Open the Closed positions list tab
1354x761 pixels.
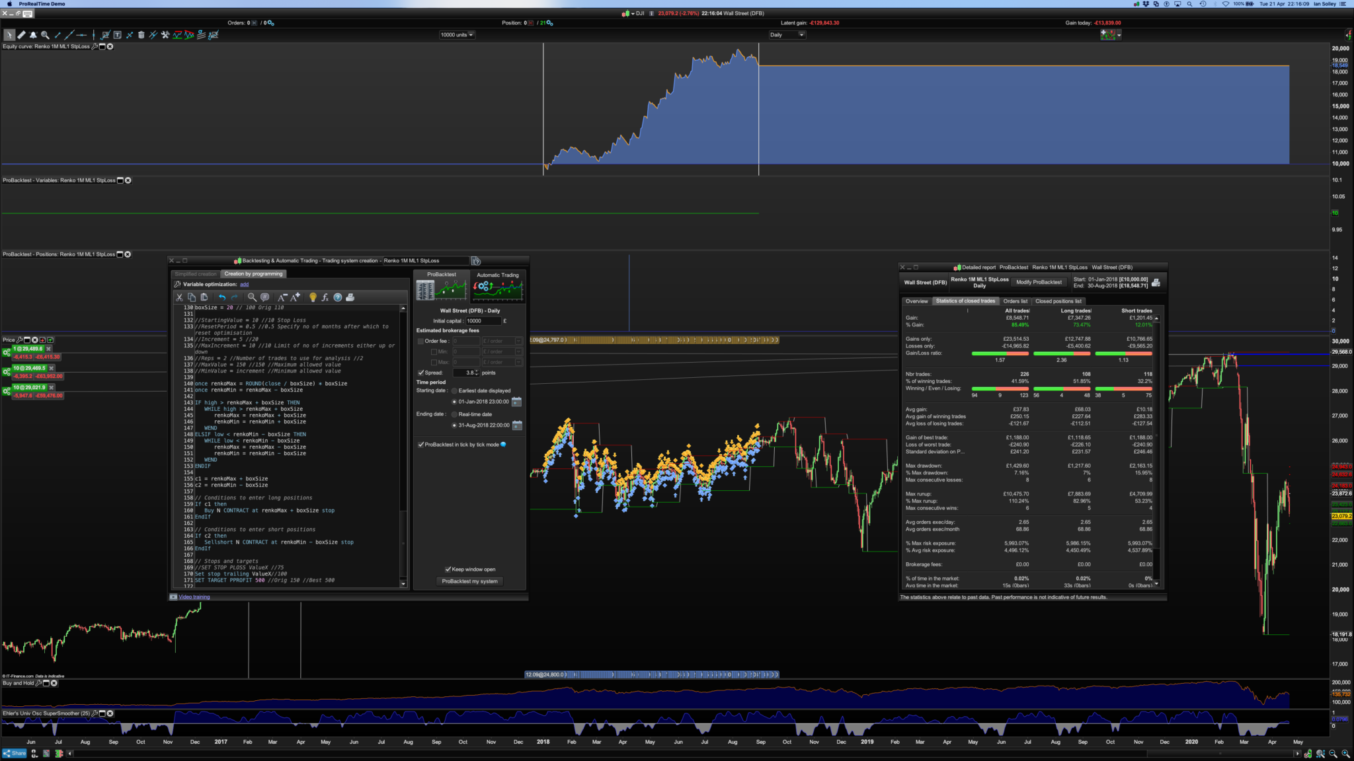[x=1058, y=301]
